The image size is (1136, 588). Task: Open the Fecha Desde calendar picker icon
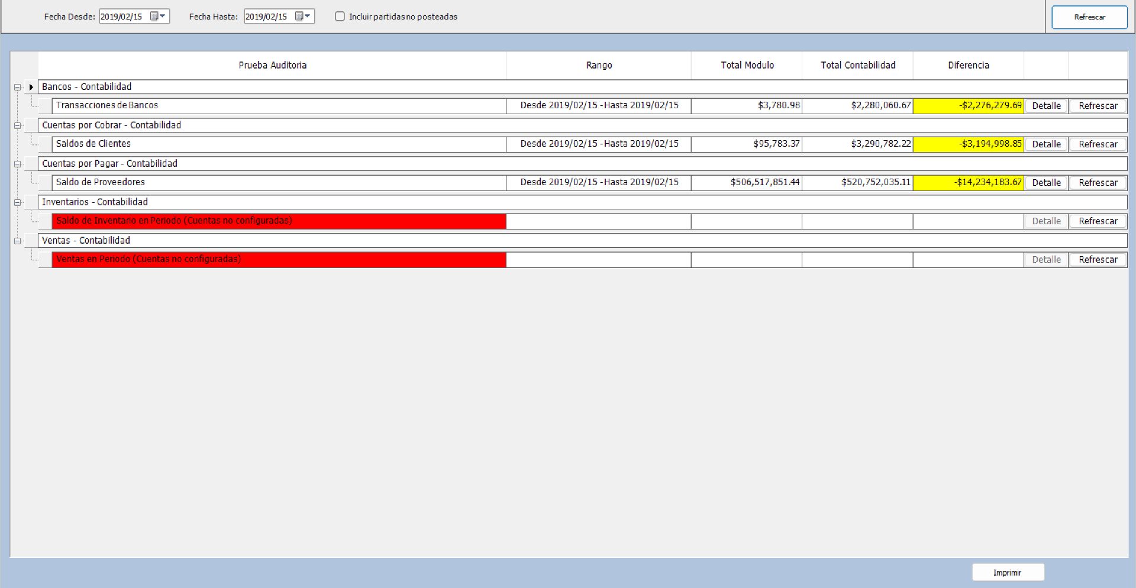154,16
